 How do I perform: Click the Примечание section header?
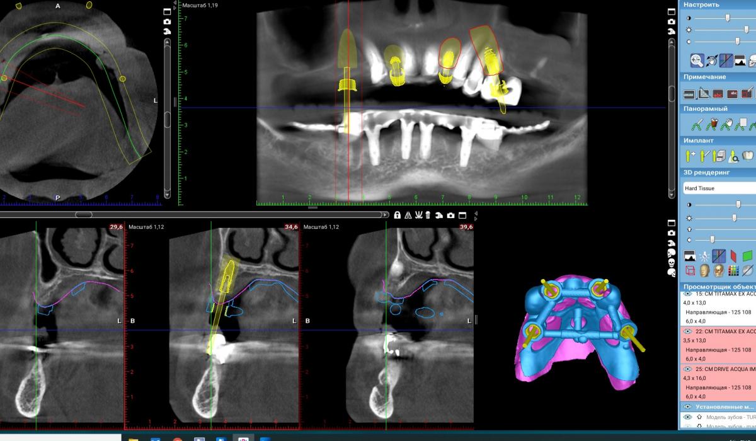pos(718,76)
